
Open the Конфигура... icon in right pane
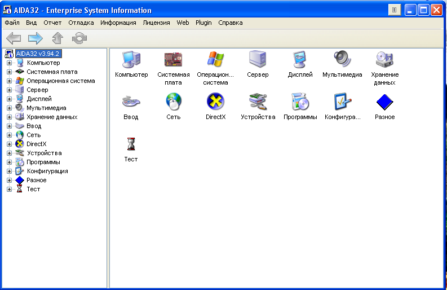click(342, 102)
